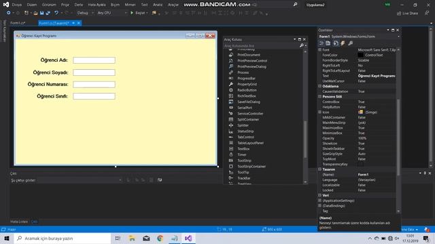Select PrintDocument in the toolbox
The image size is (435, 244).
[x=249, y=55]
